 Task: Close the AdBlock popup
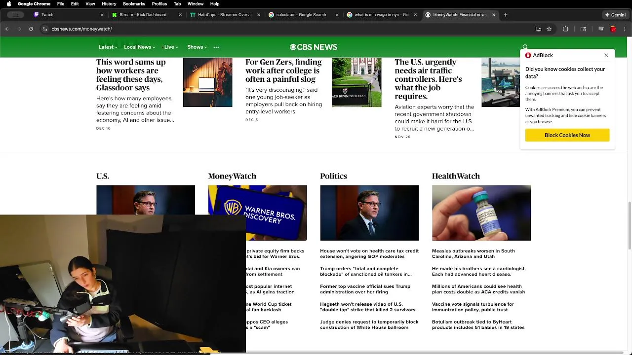[606, 55]
